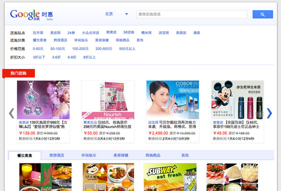Filter by site 满座
The width and height of the screenshot is (281, 191).
(x=197, y=32)
